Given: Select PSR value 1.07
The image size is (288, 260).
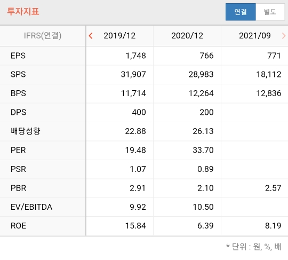Looking at the screenshot, I should [138, 169].
